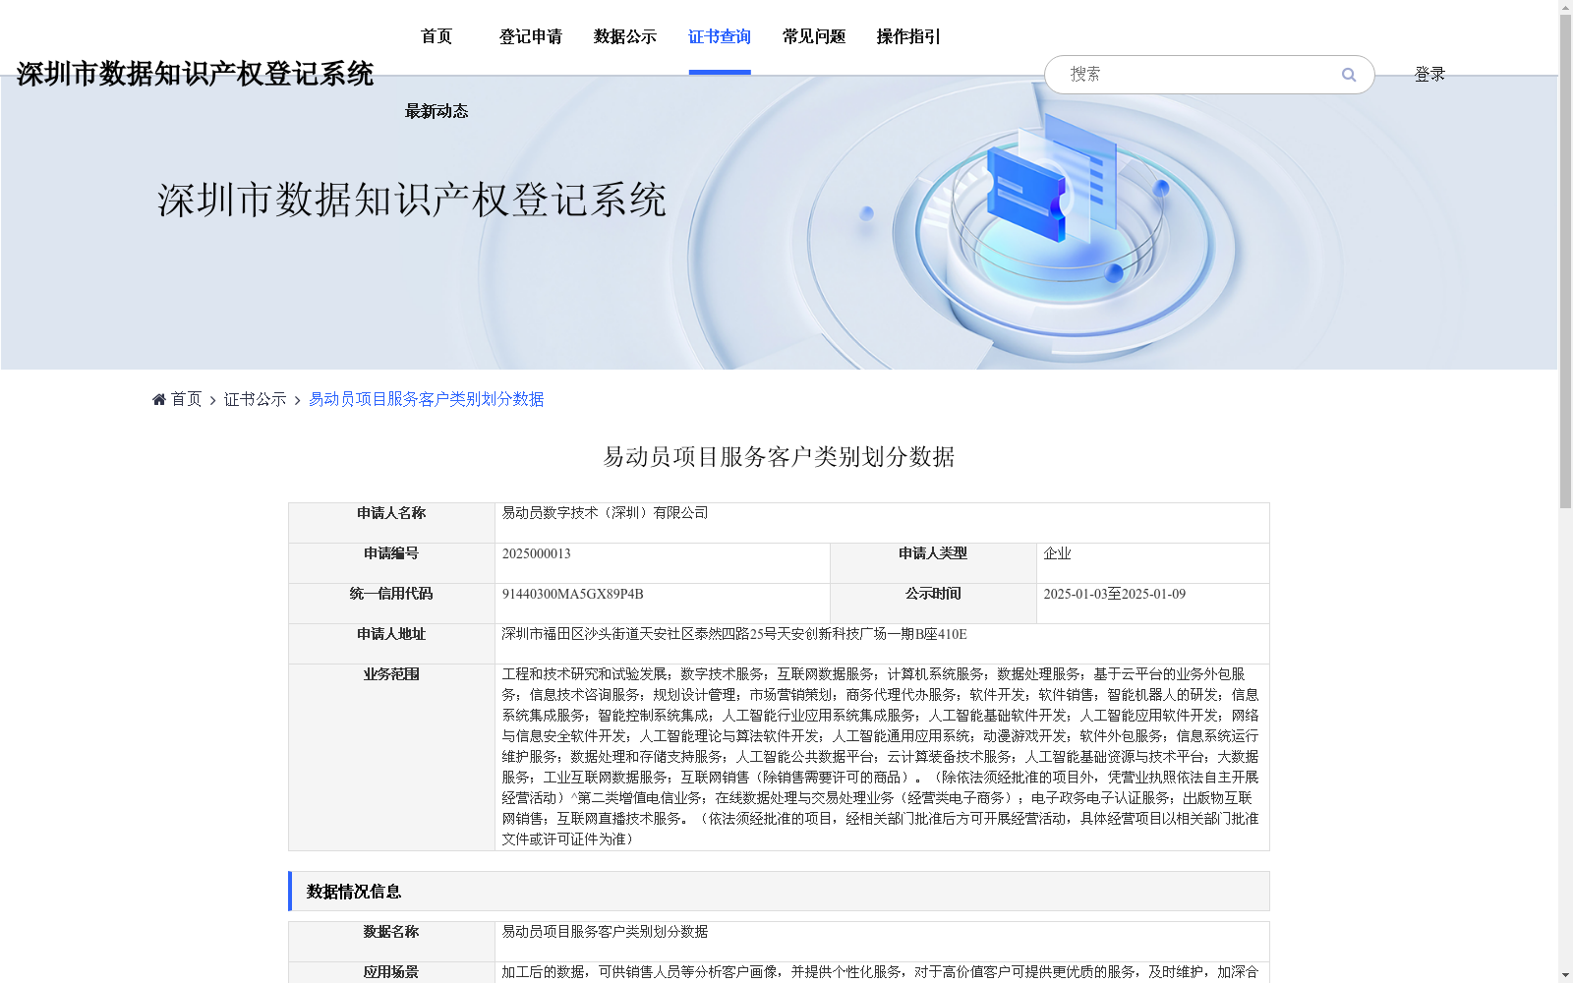The width and height of the screenshot is (1573, 983).
Task: Click the 数据情况信息 section header
Action: click(x=779, y=892)
